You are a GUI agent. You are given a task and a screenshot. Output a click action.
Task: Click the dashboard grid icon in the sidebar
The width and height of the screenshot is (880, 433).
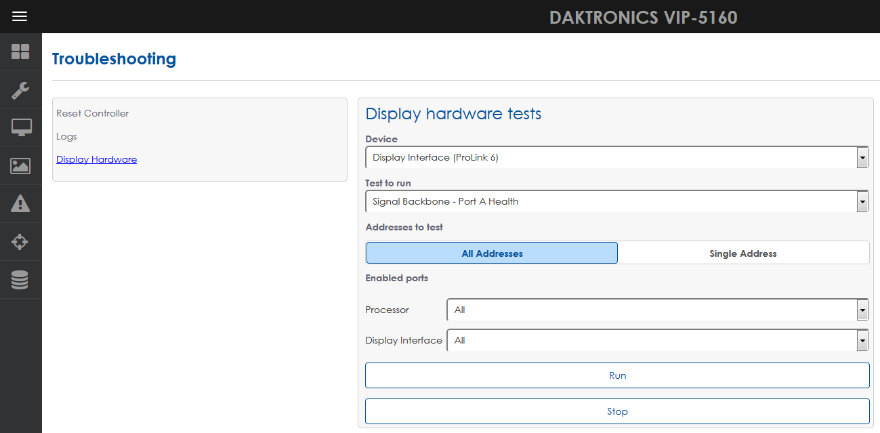tap(20, 52)
